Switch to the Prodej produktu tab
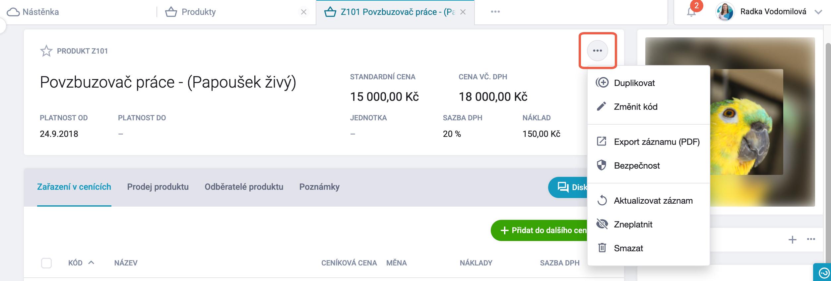This screenshot has height=281, width=831. coord(158,187)
